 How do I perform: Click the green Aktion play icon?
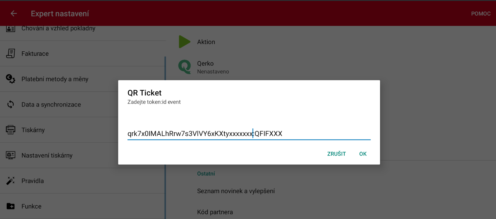pyautogui.click(x=184, y=42)
